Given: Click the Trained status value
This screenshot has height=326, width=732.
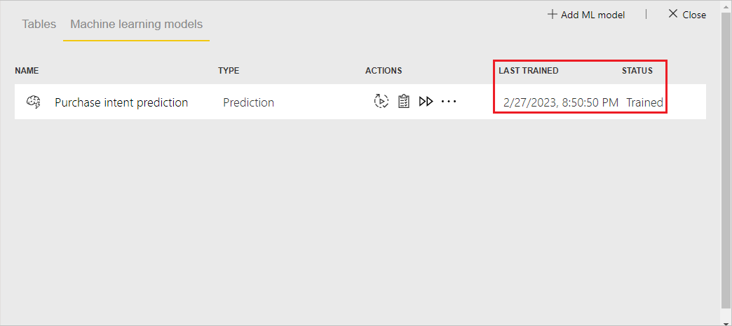Looking at the screenshot, I should 644,102.
